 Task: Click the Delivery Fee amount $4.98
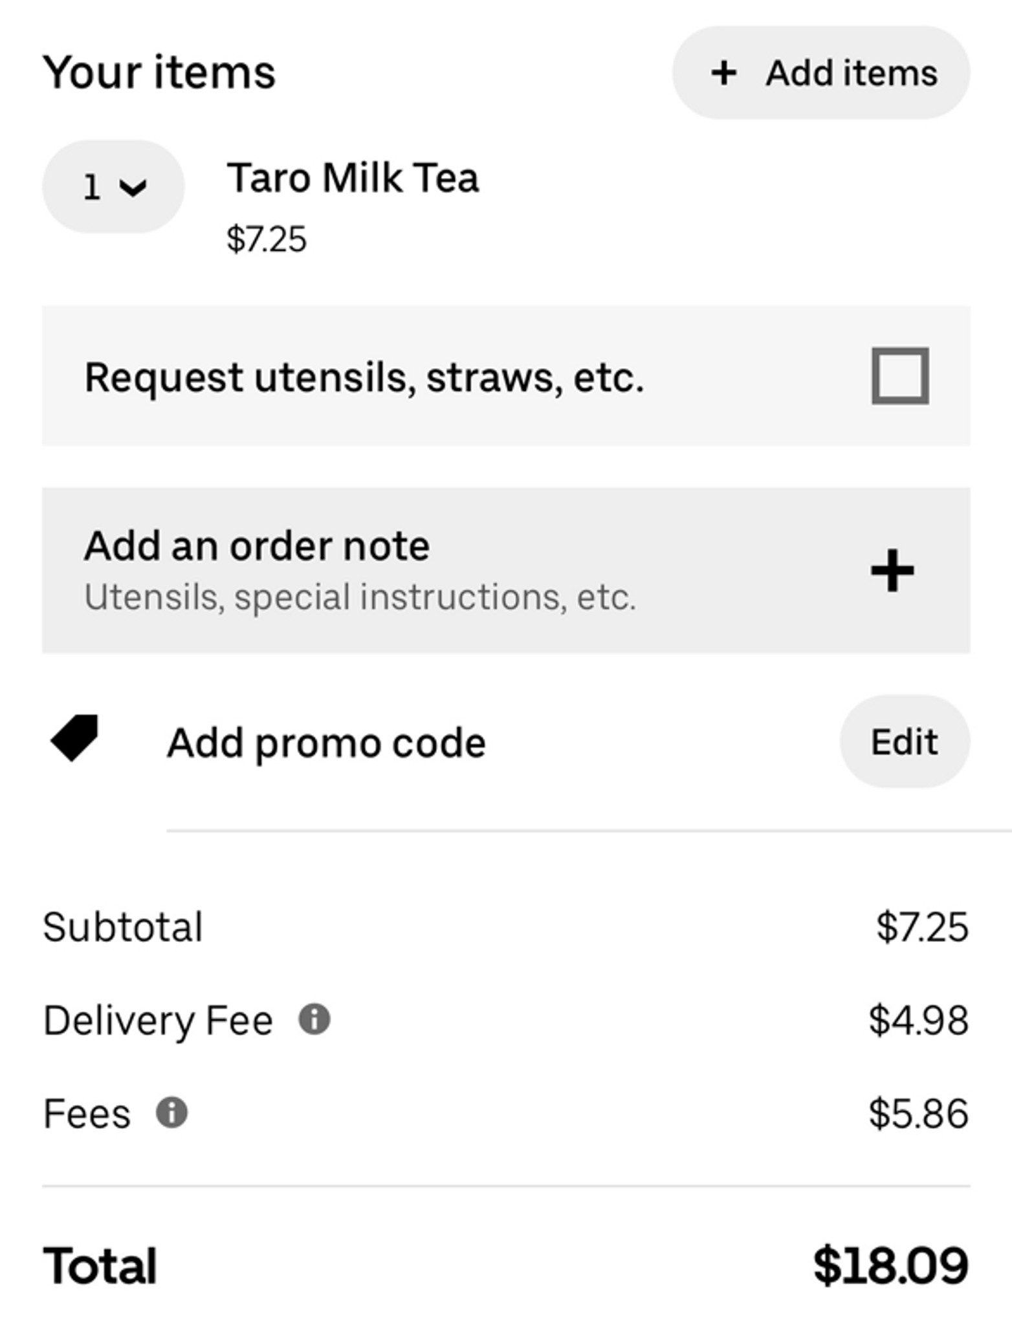pyautogui.click(x=918, y=1020)
